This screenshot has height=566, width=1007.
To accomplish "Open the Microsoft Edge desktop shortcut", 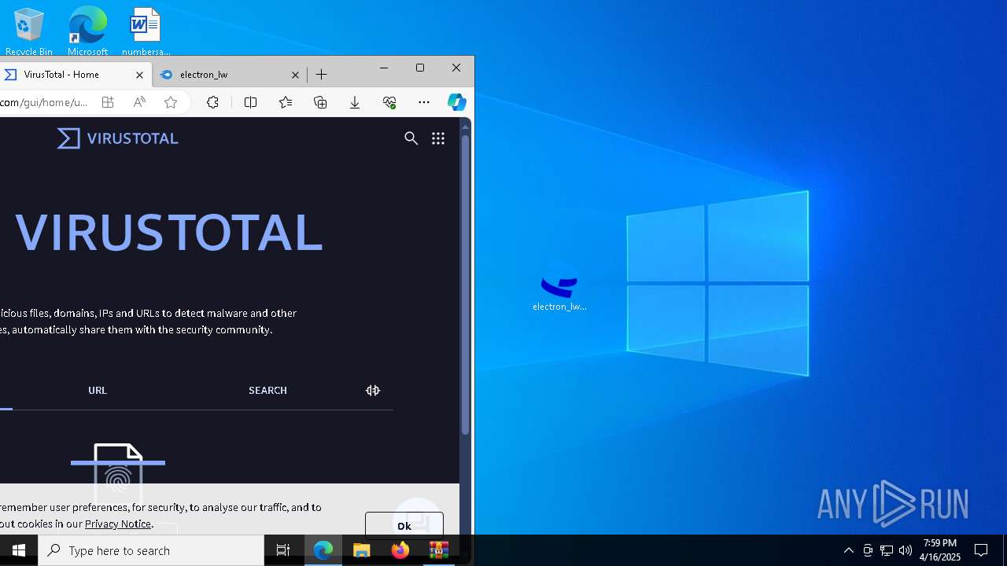I will coord(87,31).
